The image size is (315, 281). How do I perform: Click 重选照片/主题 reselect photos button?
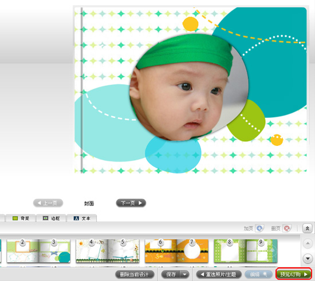pyautogui.click(x=219, y=274)
